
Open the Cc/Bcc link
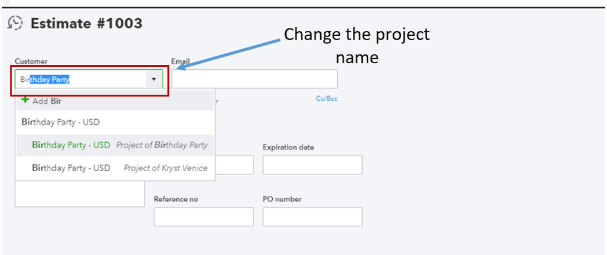[x=326, y=98]
